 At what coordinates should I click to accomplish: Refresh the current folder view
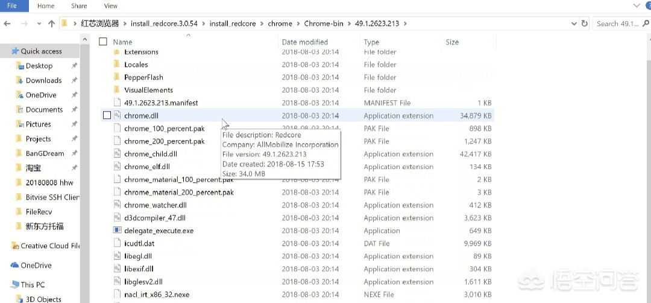584,24
